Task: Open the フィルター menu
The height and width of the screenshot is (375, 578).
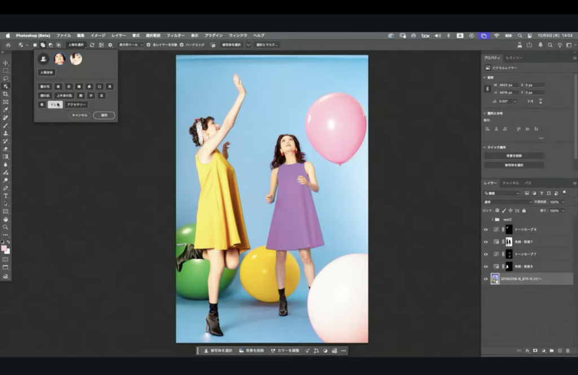Action: pyautogui.click(x=175, y=36)
